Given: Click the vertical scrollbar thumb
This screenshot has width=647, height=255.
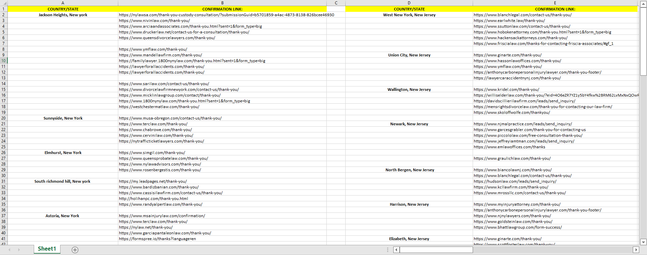Looking at the screenshot, I should 643,41.
